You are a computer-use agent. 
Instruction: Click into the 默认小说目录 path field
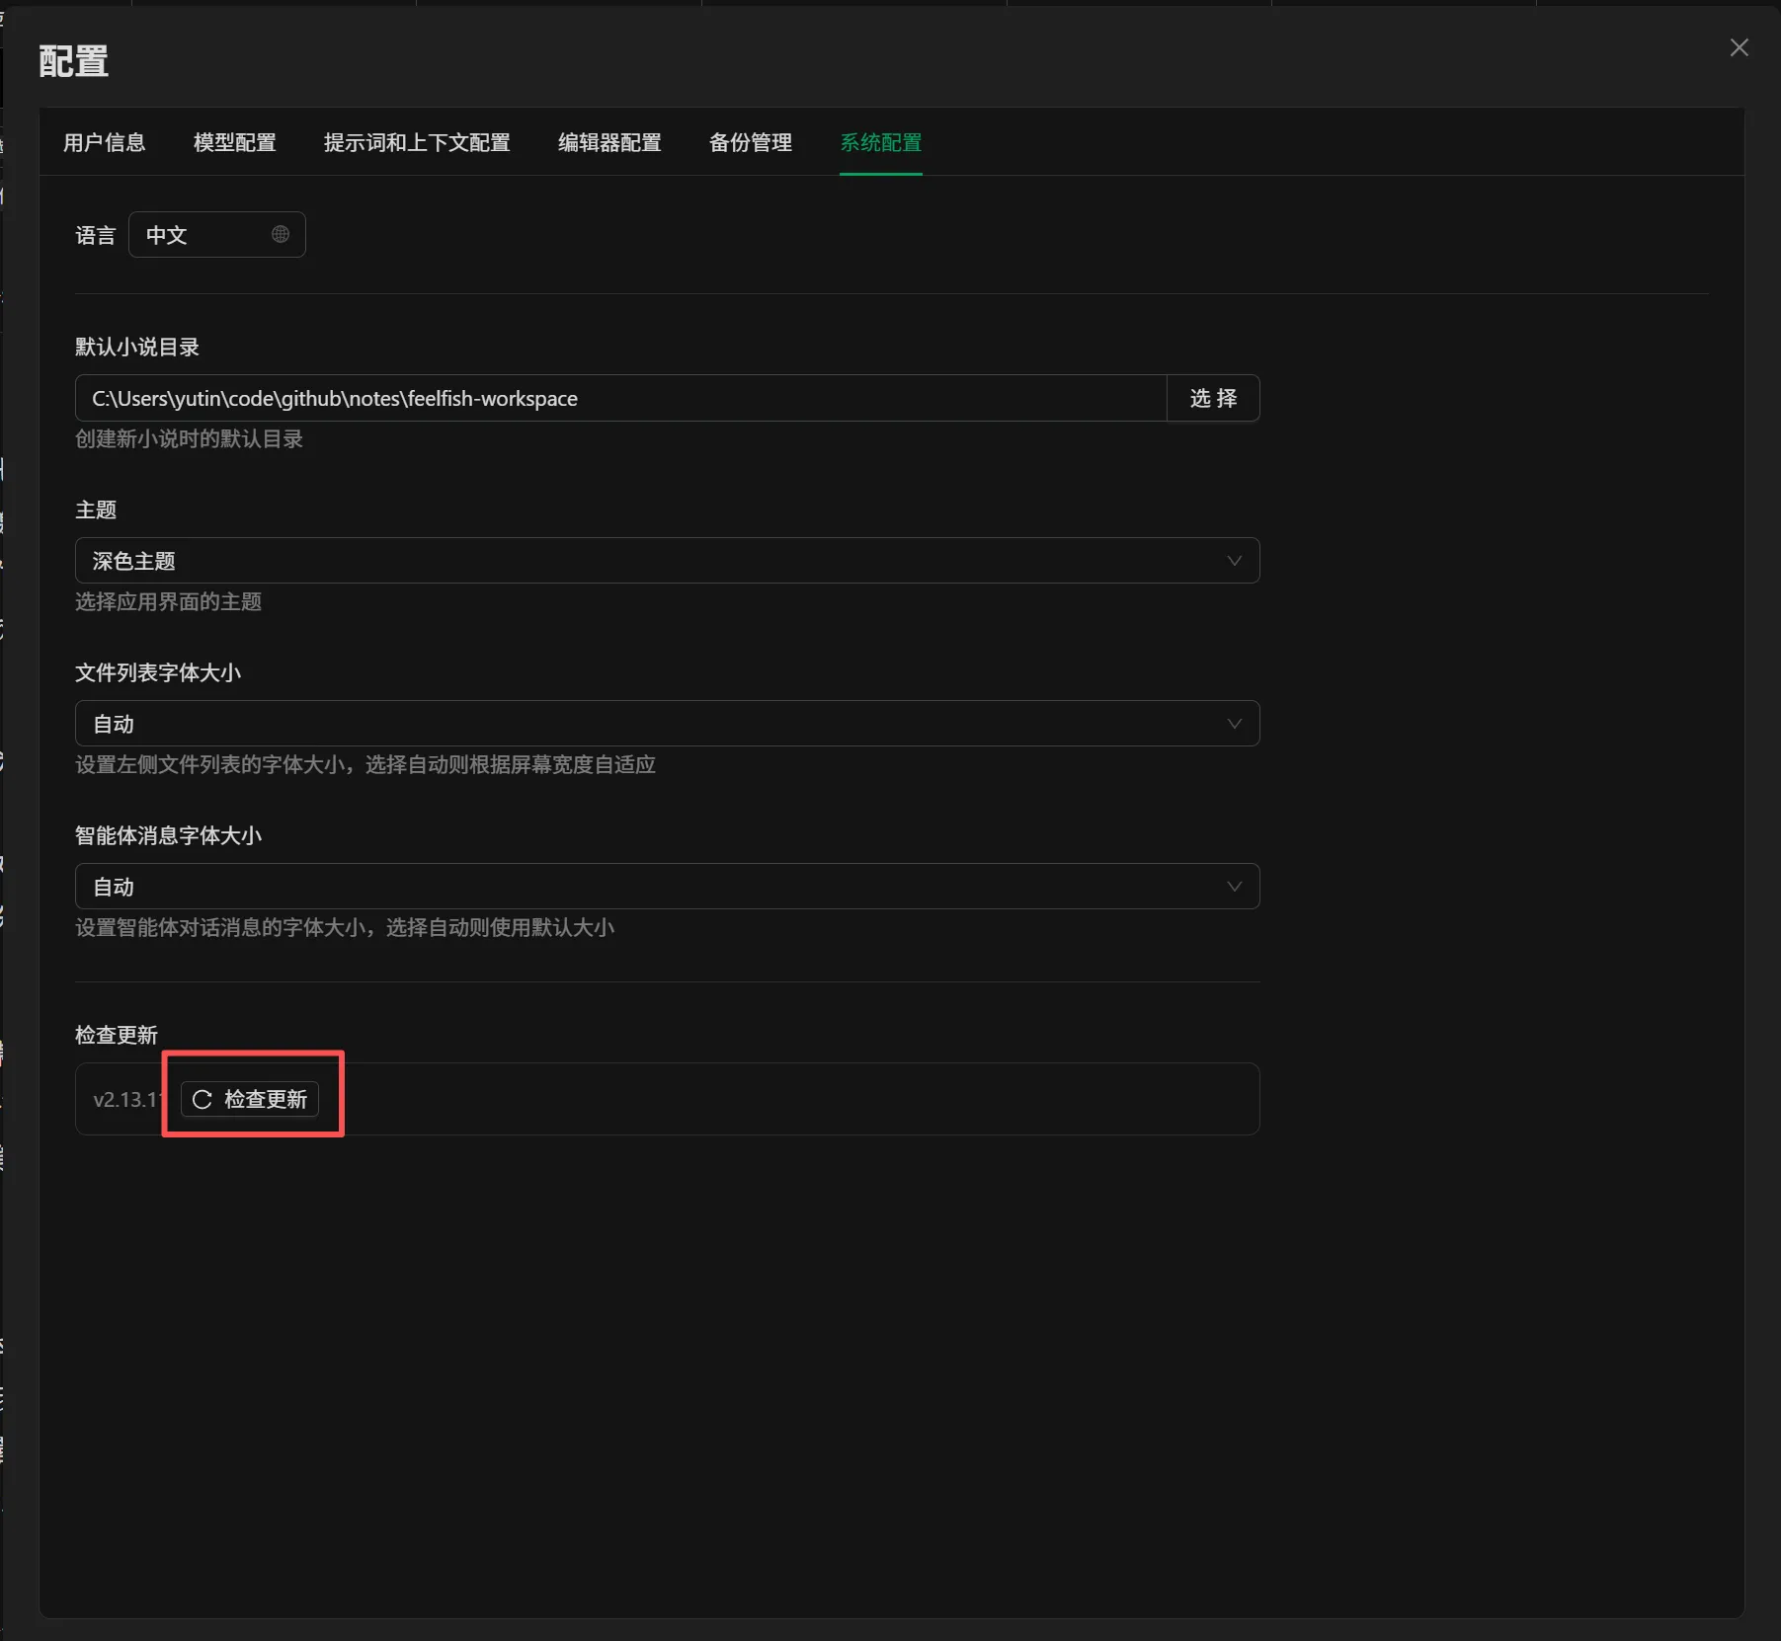(620, 398)
